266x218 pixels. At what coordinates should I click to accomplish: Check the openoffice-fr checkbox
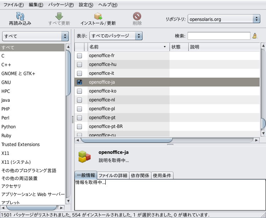tap(79, 56)
